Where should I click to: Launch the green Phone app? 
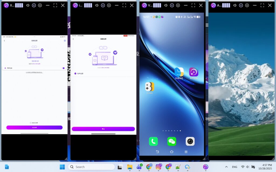coord(153,141)
